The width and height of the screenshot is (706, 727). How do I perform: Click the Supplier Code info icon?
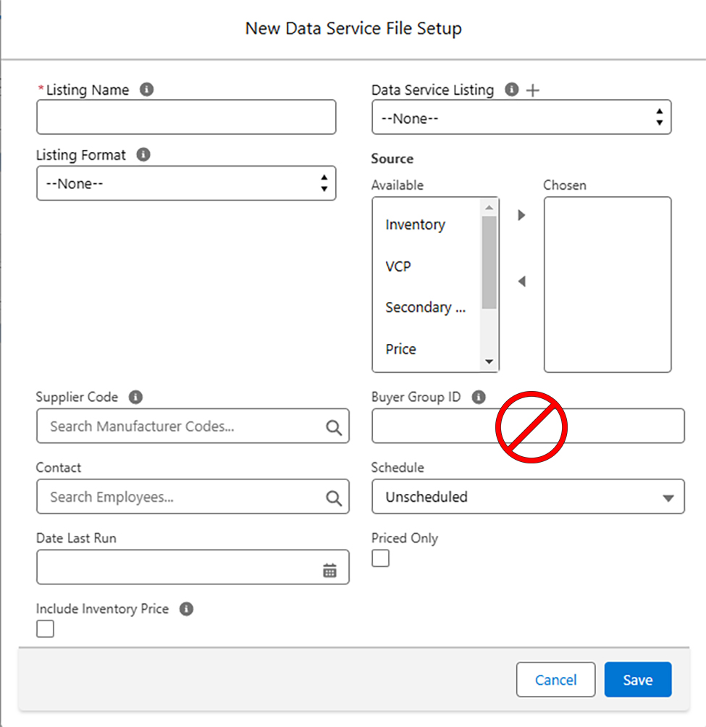coord(135,397)
